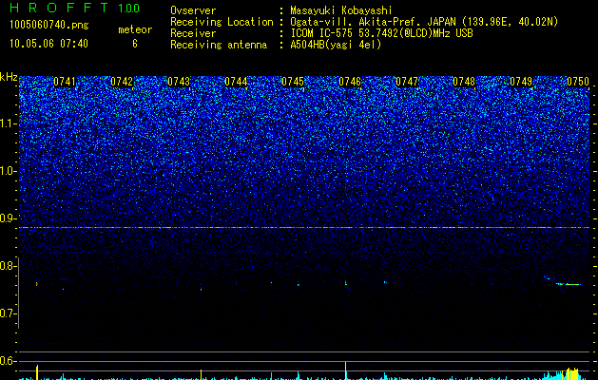Click the continuous cyan carrier line below 0.9 kHz
Image resolution: width=598 pixels, height=380 pixels.
(x=304, y=228)
